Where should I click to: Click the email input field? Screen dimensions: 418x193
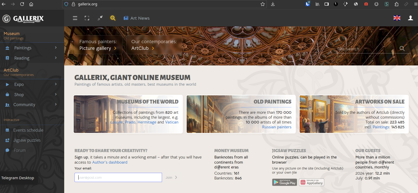(x=118, y=177)
